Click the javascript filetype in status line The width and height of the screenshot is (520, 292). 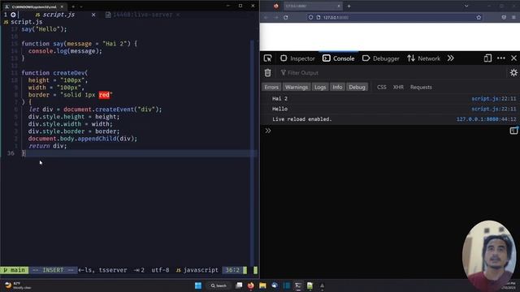point(197,270)
